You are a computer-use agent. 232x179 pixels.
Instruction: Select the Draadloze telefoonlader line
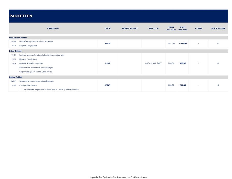(31, 63)
